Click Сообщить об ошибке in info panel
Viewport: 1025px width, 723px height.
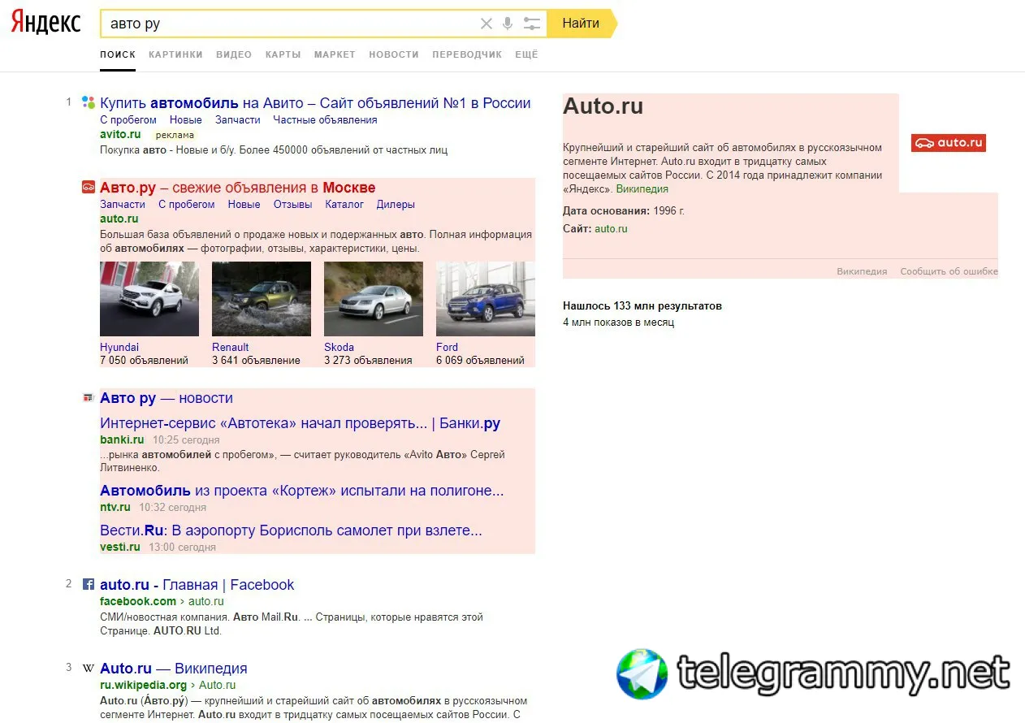[949, 271]
